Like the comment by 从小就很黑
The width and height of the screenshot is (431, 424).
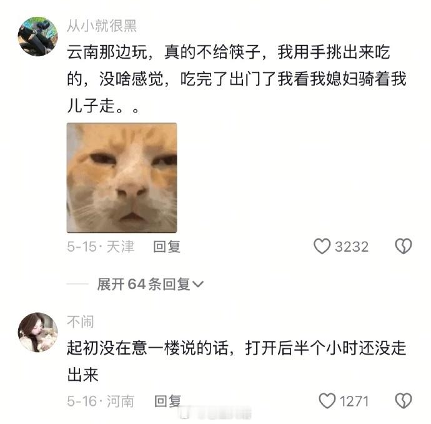(x=322, y=246)
